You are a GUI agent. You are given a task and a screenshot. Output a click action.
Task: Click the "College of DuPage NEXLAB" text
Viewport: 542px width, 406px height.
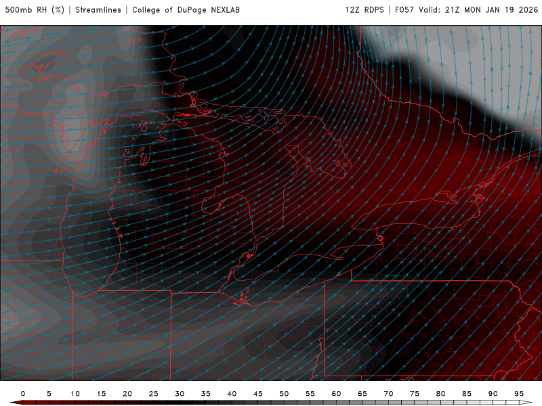pyautogui.click(x=186, y=10)
